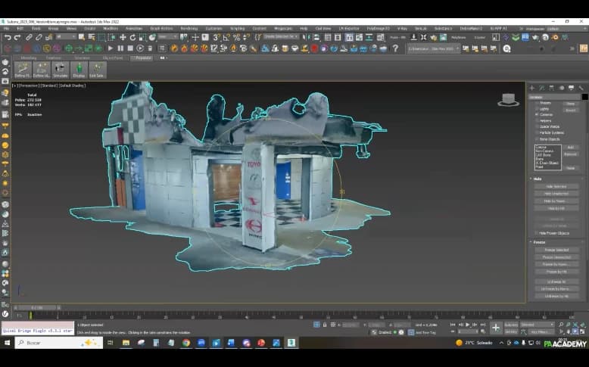The image size is (589, 367).
Task: Switch to the Populate ribbon tab
Action: coord(142,58)
